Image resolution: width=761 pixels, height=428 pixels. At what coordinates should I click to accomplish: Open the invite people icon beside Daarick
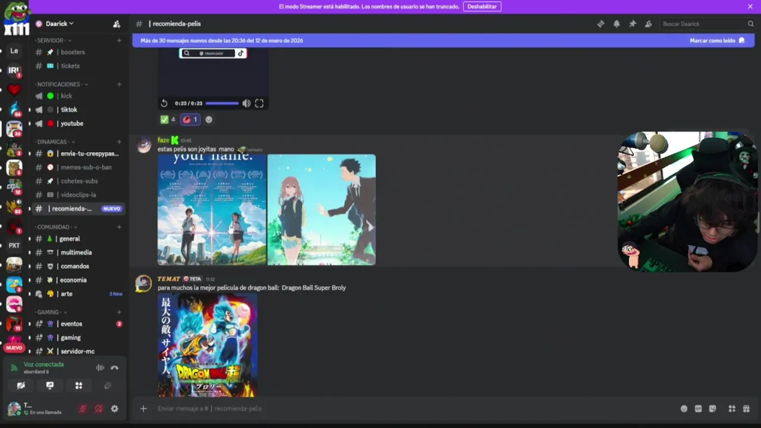point(117,24)
